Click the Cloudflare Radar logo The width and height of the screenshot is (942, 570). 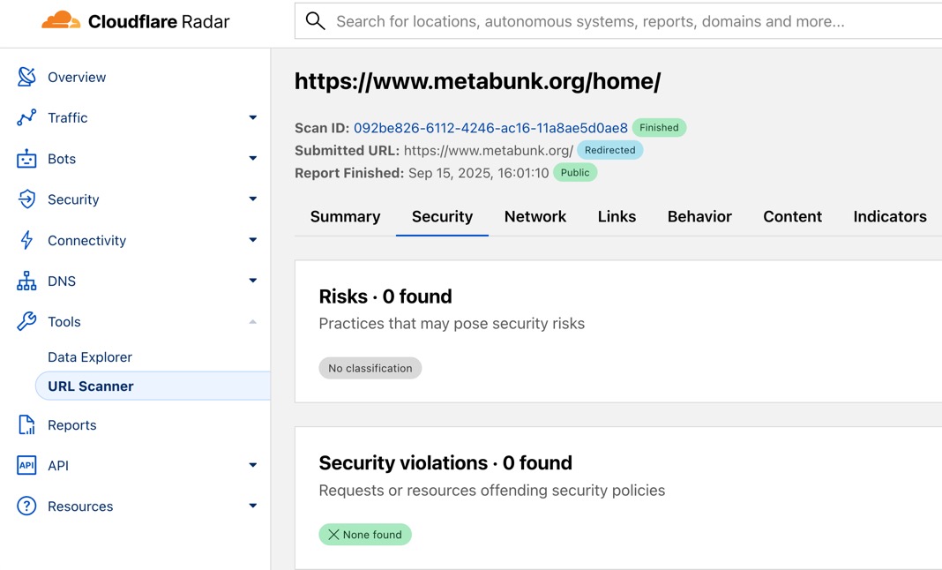(x=135, y=22)
